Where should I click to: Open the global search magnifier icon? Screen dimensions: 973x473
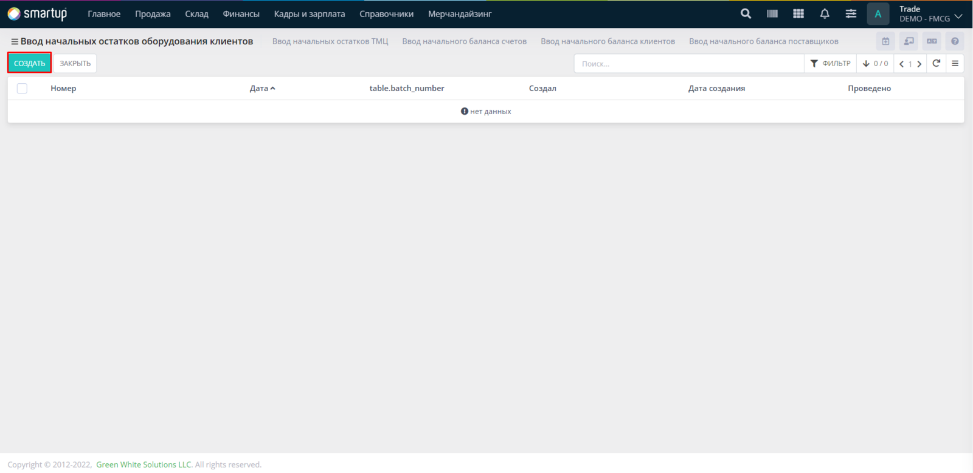(x=746, y=13)
